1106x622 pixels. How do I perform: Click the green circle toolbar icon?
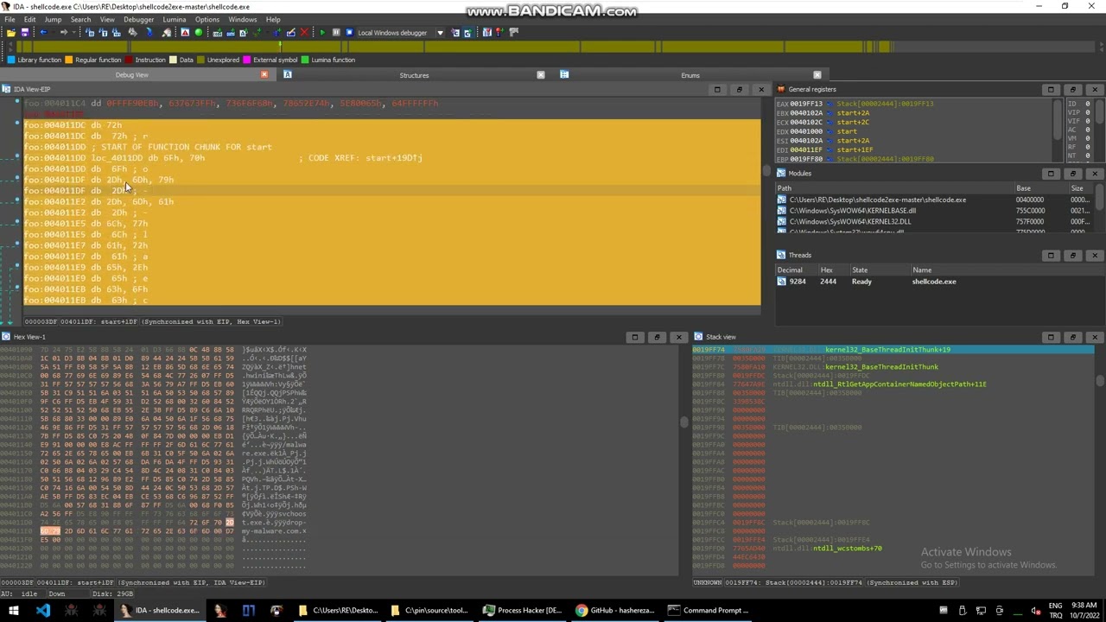click(x=198, y=33)
